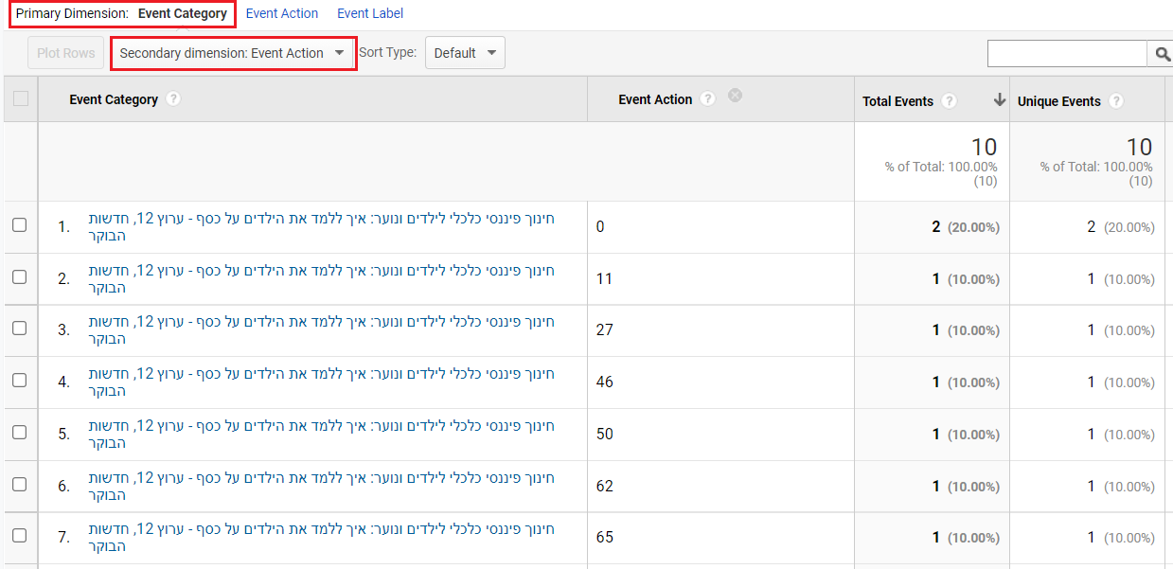Check the checkbox for row 5
The width and height of the screenshot is (1173, 569).
(x=20, y=433)
